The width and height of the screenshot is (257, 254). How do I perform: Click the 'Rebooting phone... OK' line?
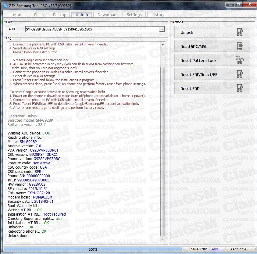[x=27, y=231]
